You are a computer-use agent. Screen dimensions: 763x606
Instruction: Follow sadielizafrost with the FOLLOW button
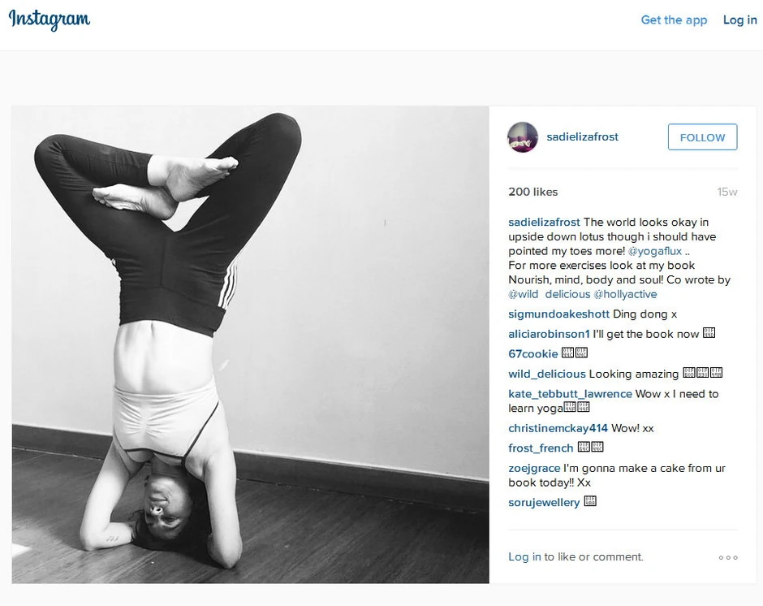(702, 137)
